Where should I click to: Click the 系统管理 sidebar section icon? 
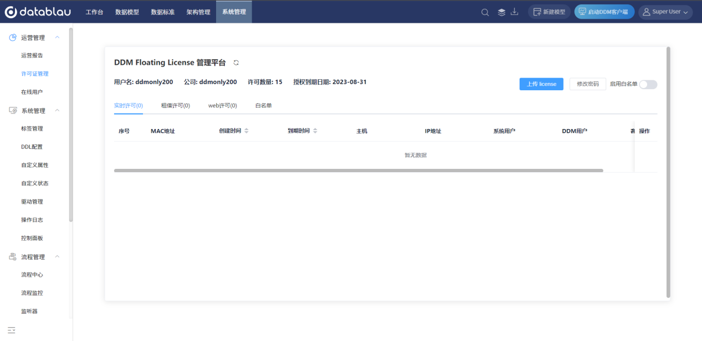[13, 110]
